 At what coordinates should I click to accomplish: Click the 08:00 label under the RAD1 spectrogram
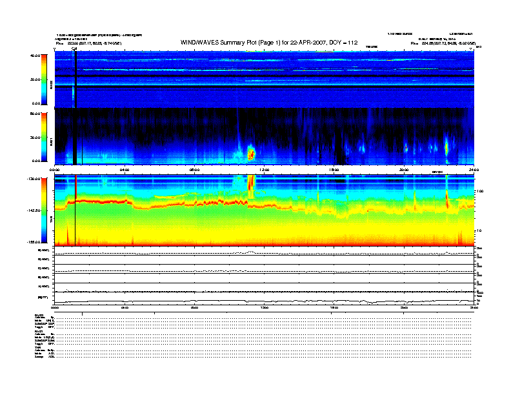(195, 170)
